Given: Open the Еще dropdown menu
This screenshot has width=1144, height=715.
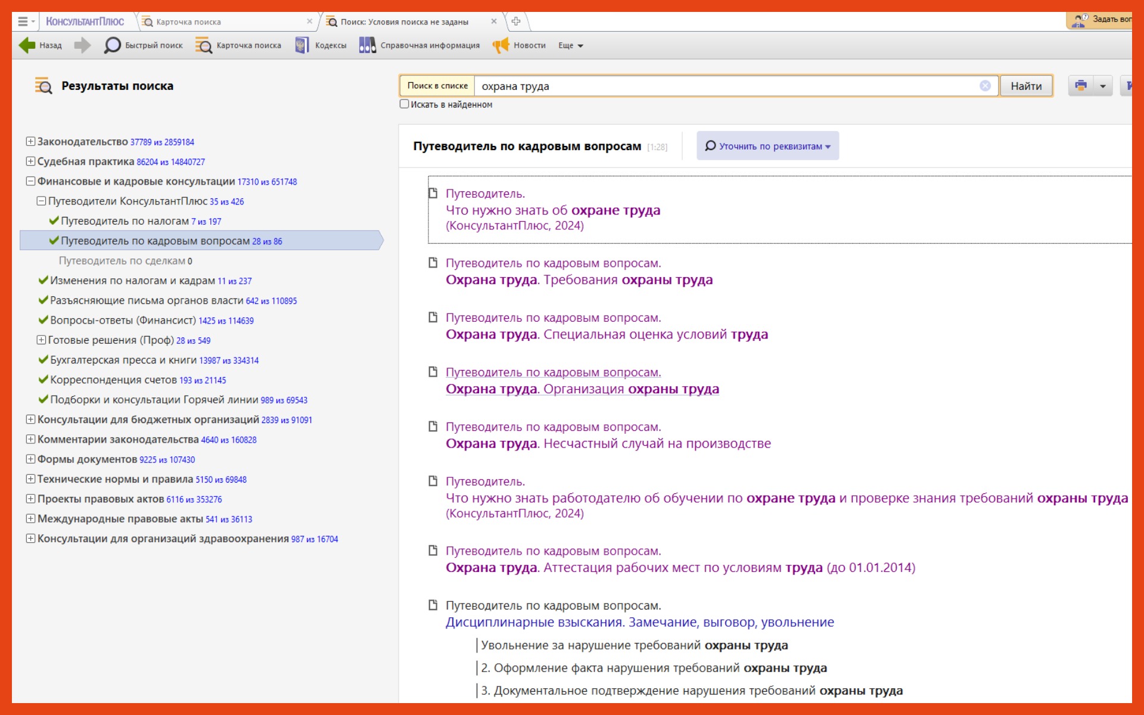Looking at the screenshot, I should pyautogui.click(x=570, y=45).
